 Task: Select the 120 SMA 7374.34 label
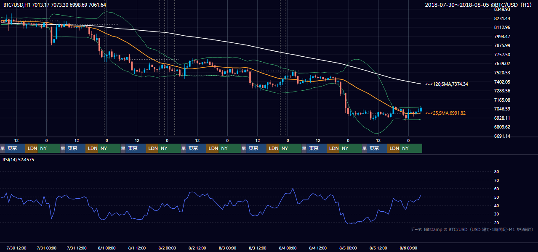coord(447,84)
